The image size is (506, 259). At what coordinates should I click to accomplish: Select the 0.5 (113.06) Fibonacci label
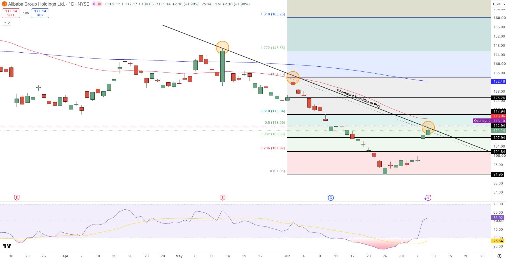[x=275, y=122]
